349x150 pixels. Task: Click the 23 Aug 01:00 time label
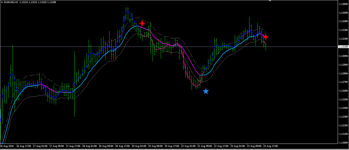pyautogui.click(x=238, y=146)
